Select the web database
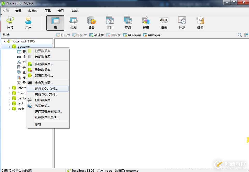Screen dimensions: 249x172 coord(20,109)
